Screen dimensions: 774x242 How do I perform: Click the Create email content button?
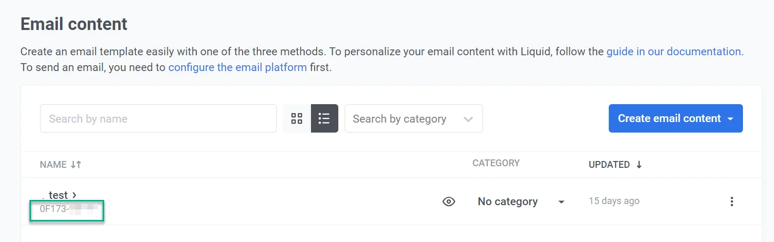[669, 118]
